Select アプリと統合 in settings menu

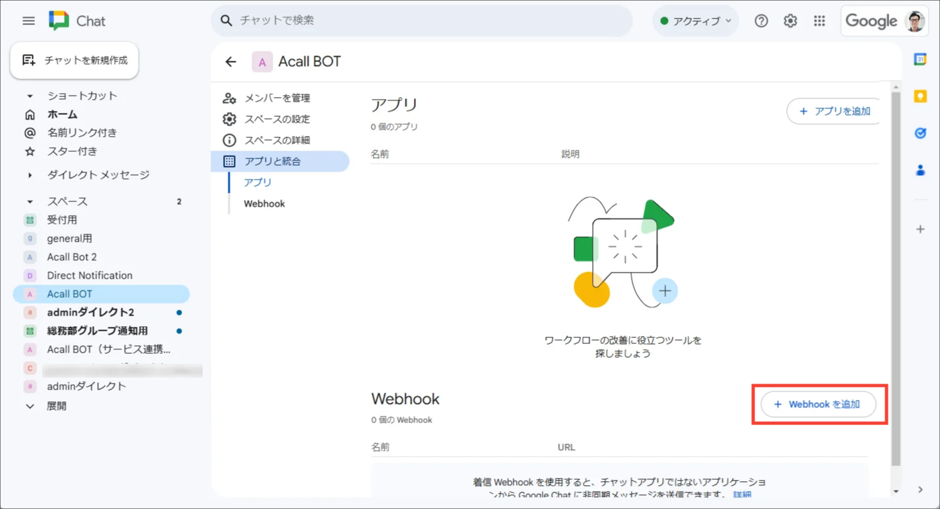tap(280, 161)
